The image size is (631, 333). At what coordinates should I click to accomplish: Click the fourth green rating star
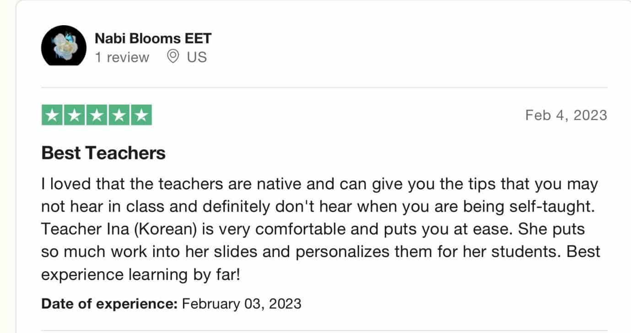pos(119,115)
